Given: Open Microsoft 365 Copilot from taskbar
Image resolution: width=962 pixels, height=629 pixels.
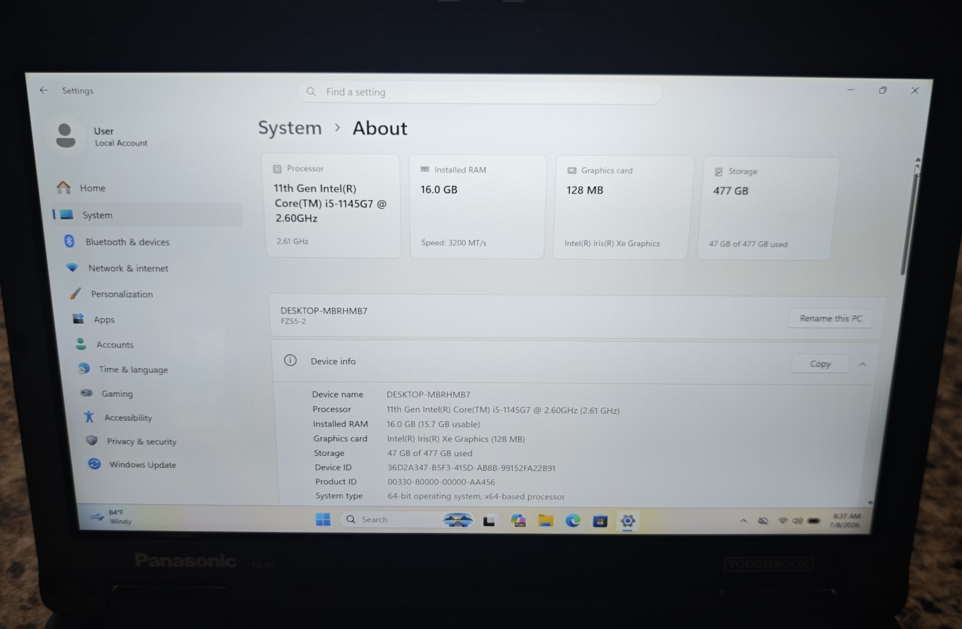Looking at the screenshot, I should (518, 520).
